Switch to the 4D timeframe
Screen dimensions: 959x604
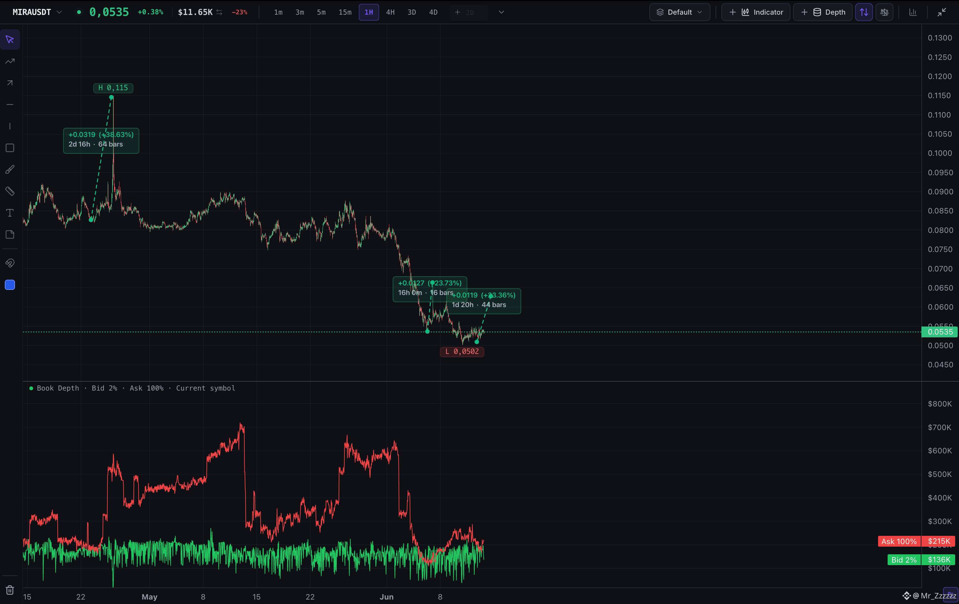click(x=433, y=12)
